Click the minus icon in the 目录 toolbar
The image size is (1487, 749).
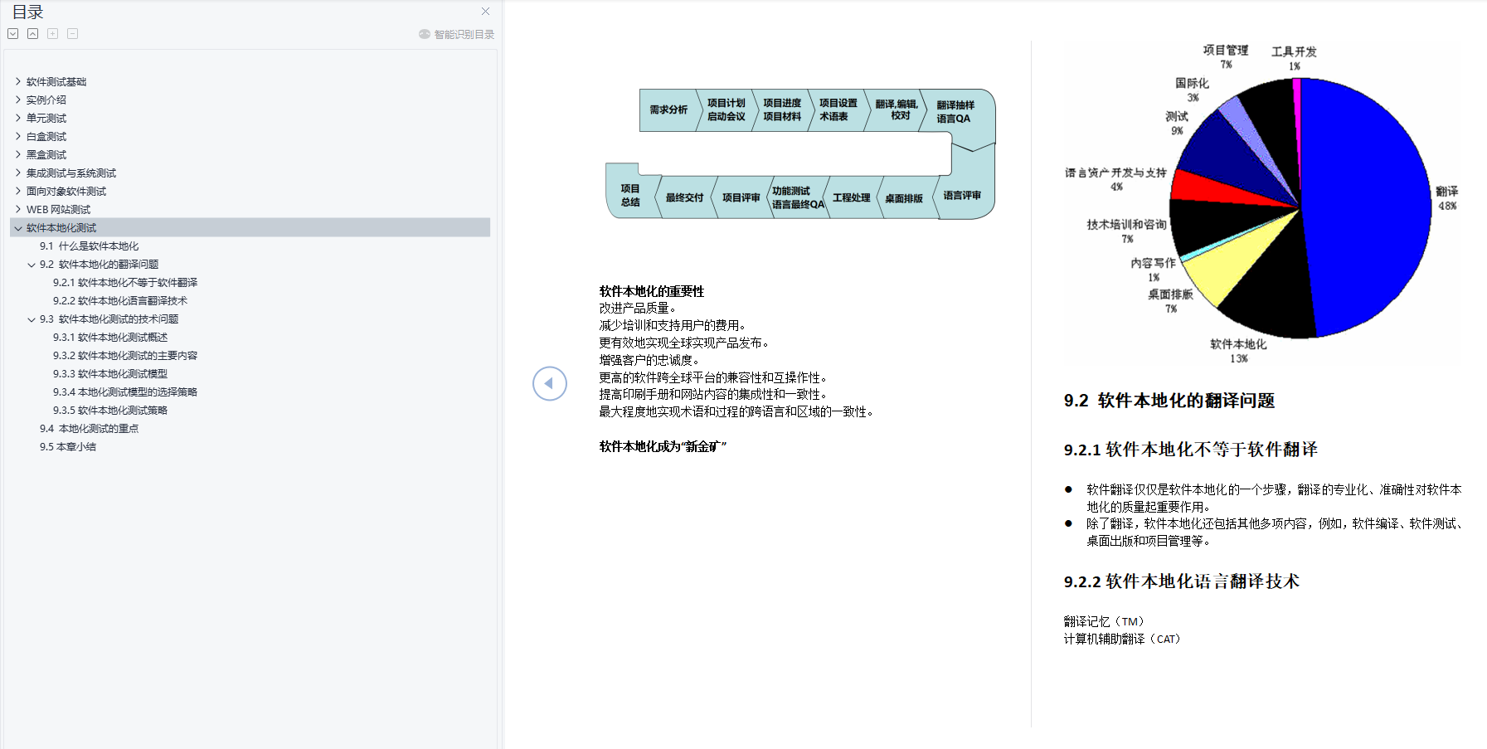tap(72, 33)
